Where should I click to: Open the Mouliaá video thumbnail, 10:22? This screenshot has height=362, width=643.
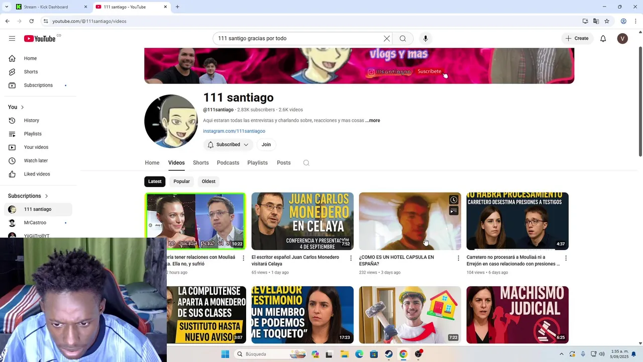point(195,221)
